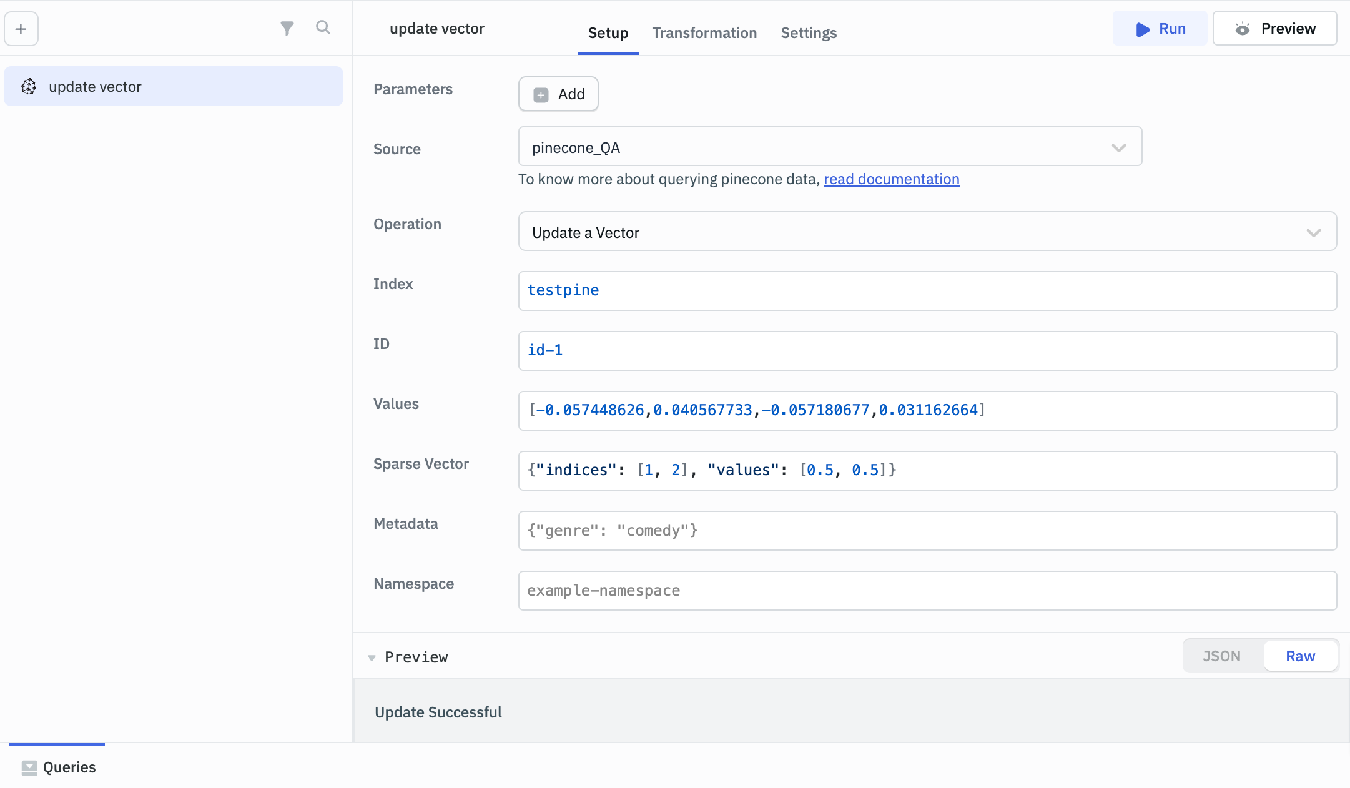Add a new parameter
Image resolution: width=1350 pixels, height=788 pixels.
[558, 94]
